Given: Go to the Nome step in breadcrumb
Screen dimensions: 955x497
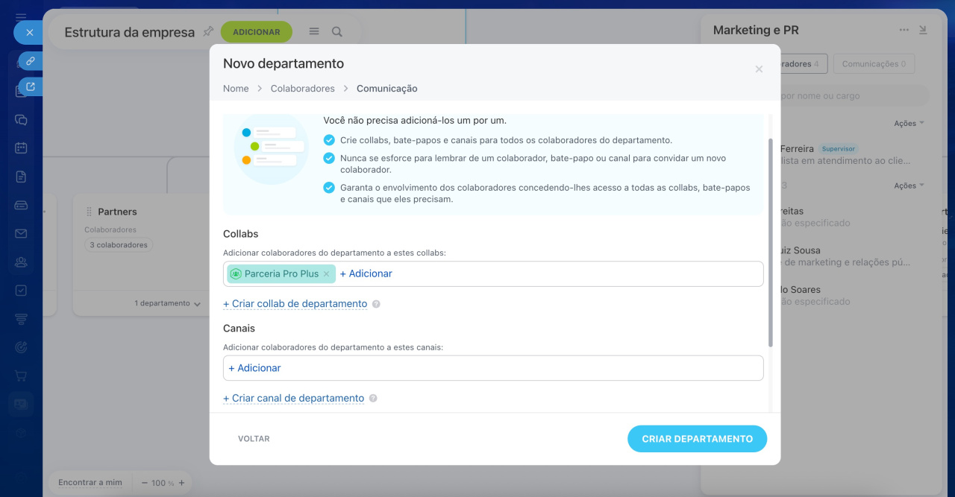Looking at the screenshot, I should click(236, 89).
